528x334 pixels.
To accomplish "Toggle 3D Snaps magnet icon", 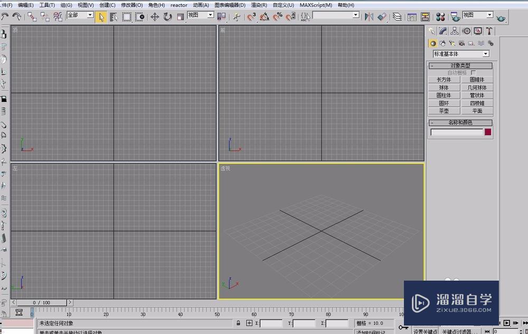I will coord(251,16).
